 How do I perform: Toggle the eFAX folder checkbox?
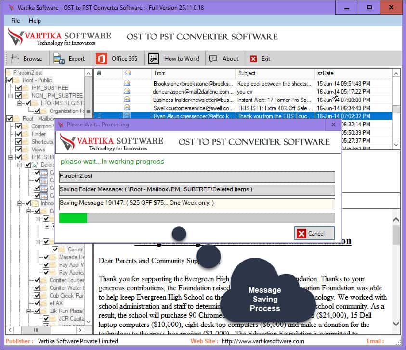point(37,303)
